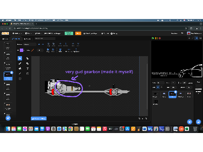203x152 pixels.
Task: Click the add backdrop round button
Action: (198, 122)
